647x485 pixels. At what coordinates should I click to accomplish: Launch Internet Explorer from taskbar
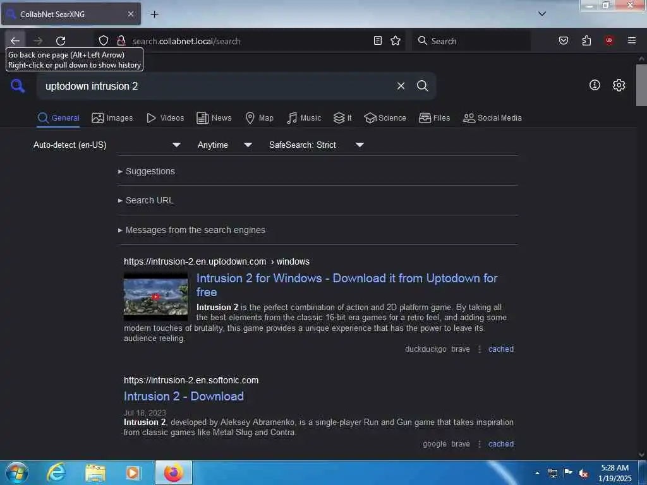click(56, 472)
